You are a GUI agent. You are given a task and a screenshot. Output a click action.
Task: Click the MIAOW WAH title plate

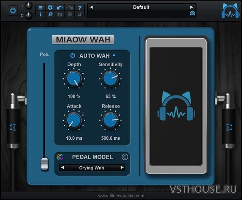(83, 40)
